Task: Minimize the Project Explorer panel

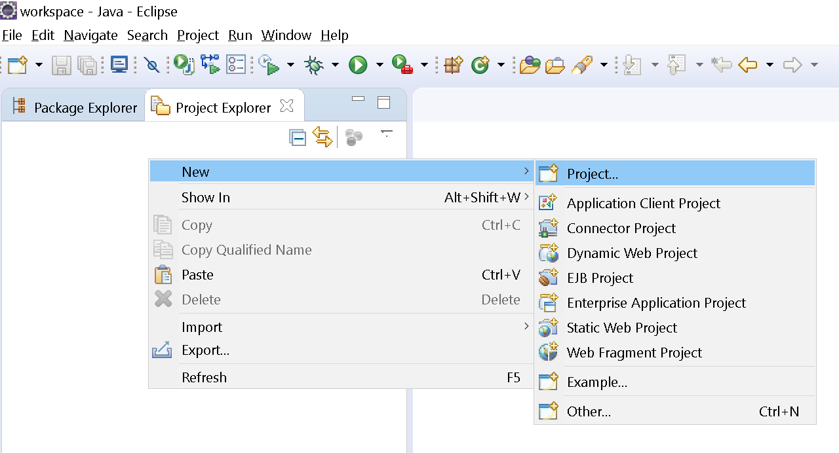Action: pyautogui.click(x=358, y=100)
